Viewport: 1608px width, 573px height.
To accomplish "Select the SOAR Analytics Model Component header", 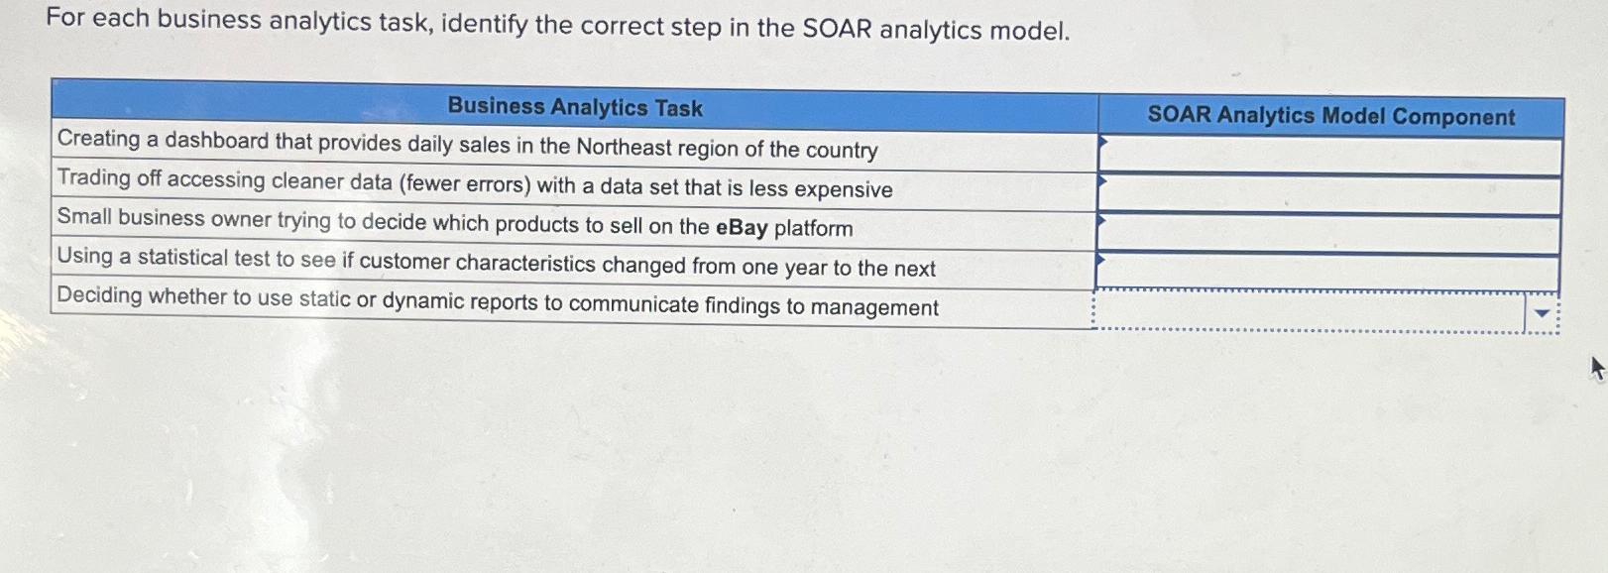I will tap(1331, 115).
